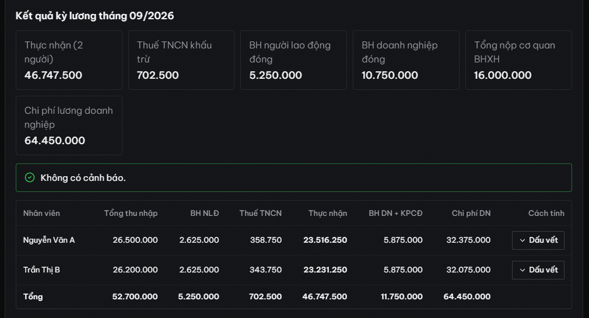Select the Trần Thị B employee name
589x318 pixels.
[41, 270]
